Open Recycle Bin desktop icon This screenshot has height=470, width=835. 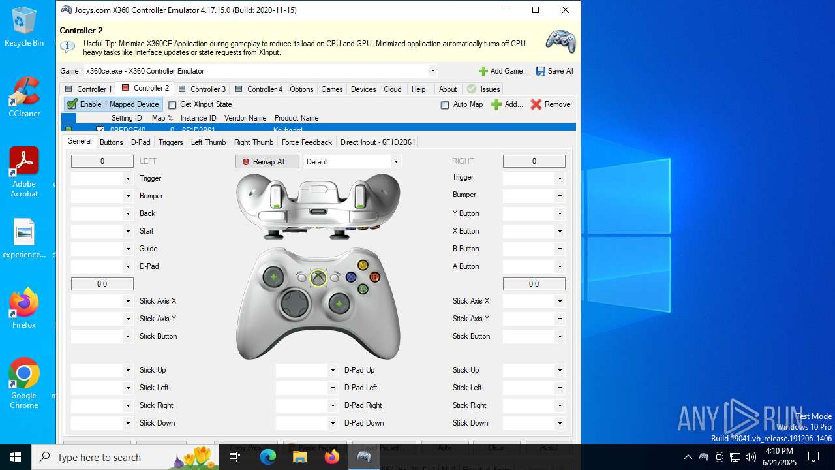pyautogui.click(x=24, y=27)
